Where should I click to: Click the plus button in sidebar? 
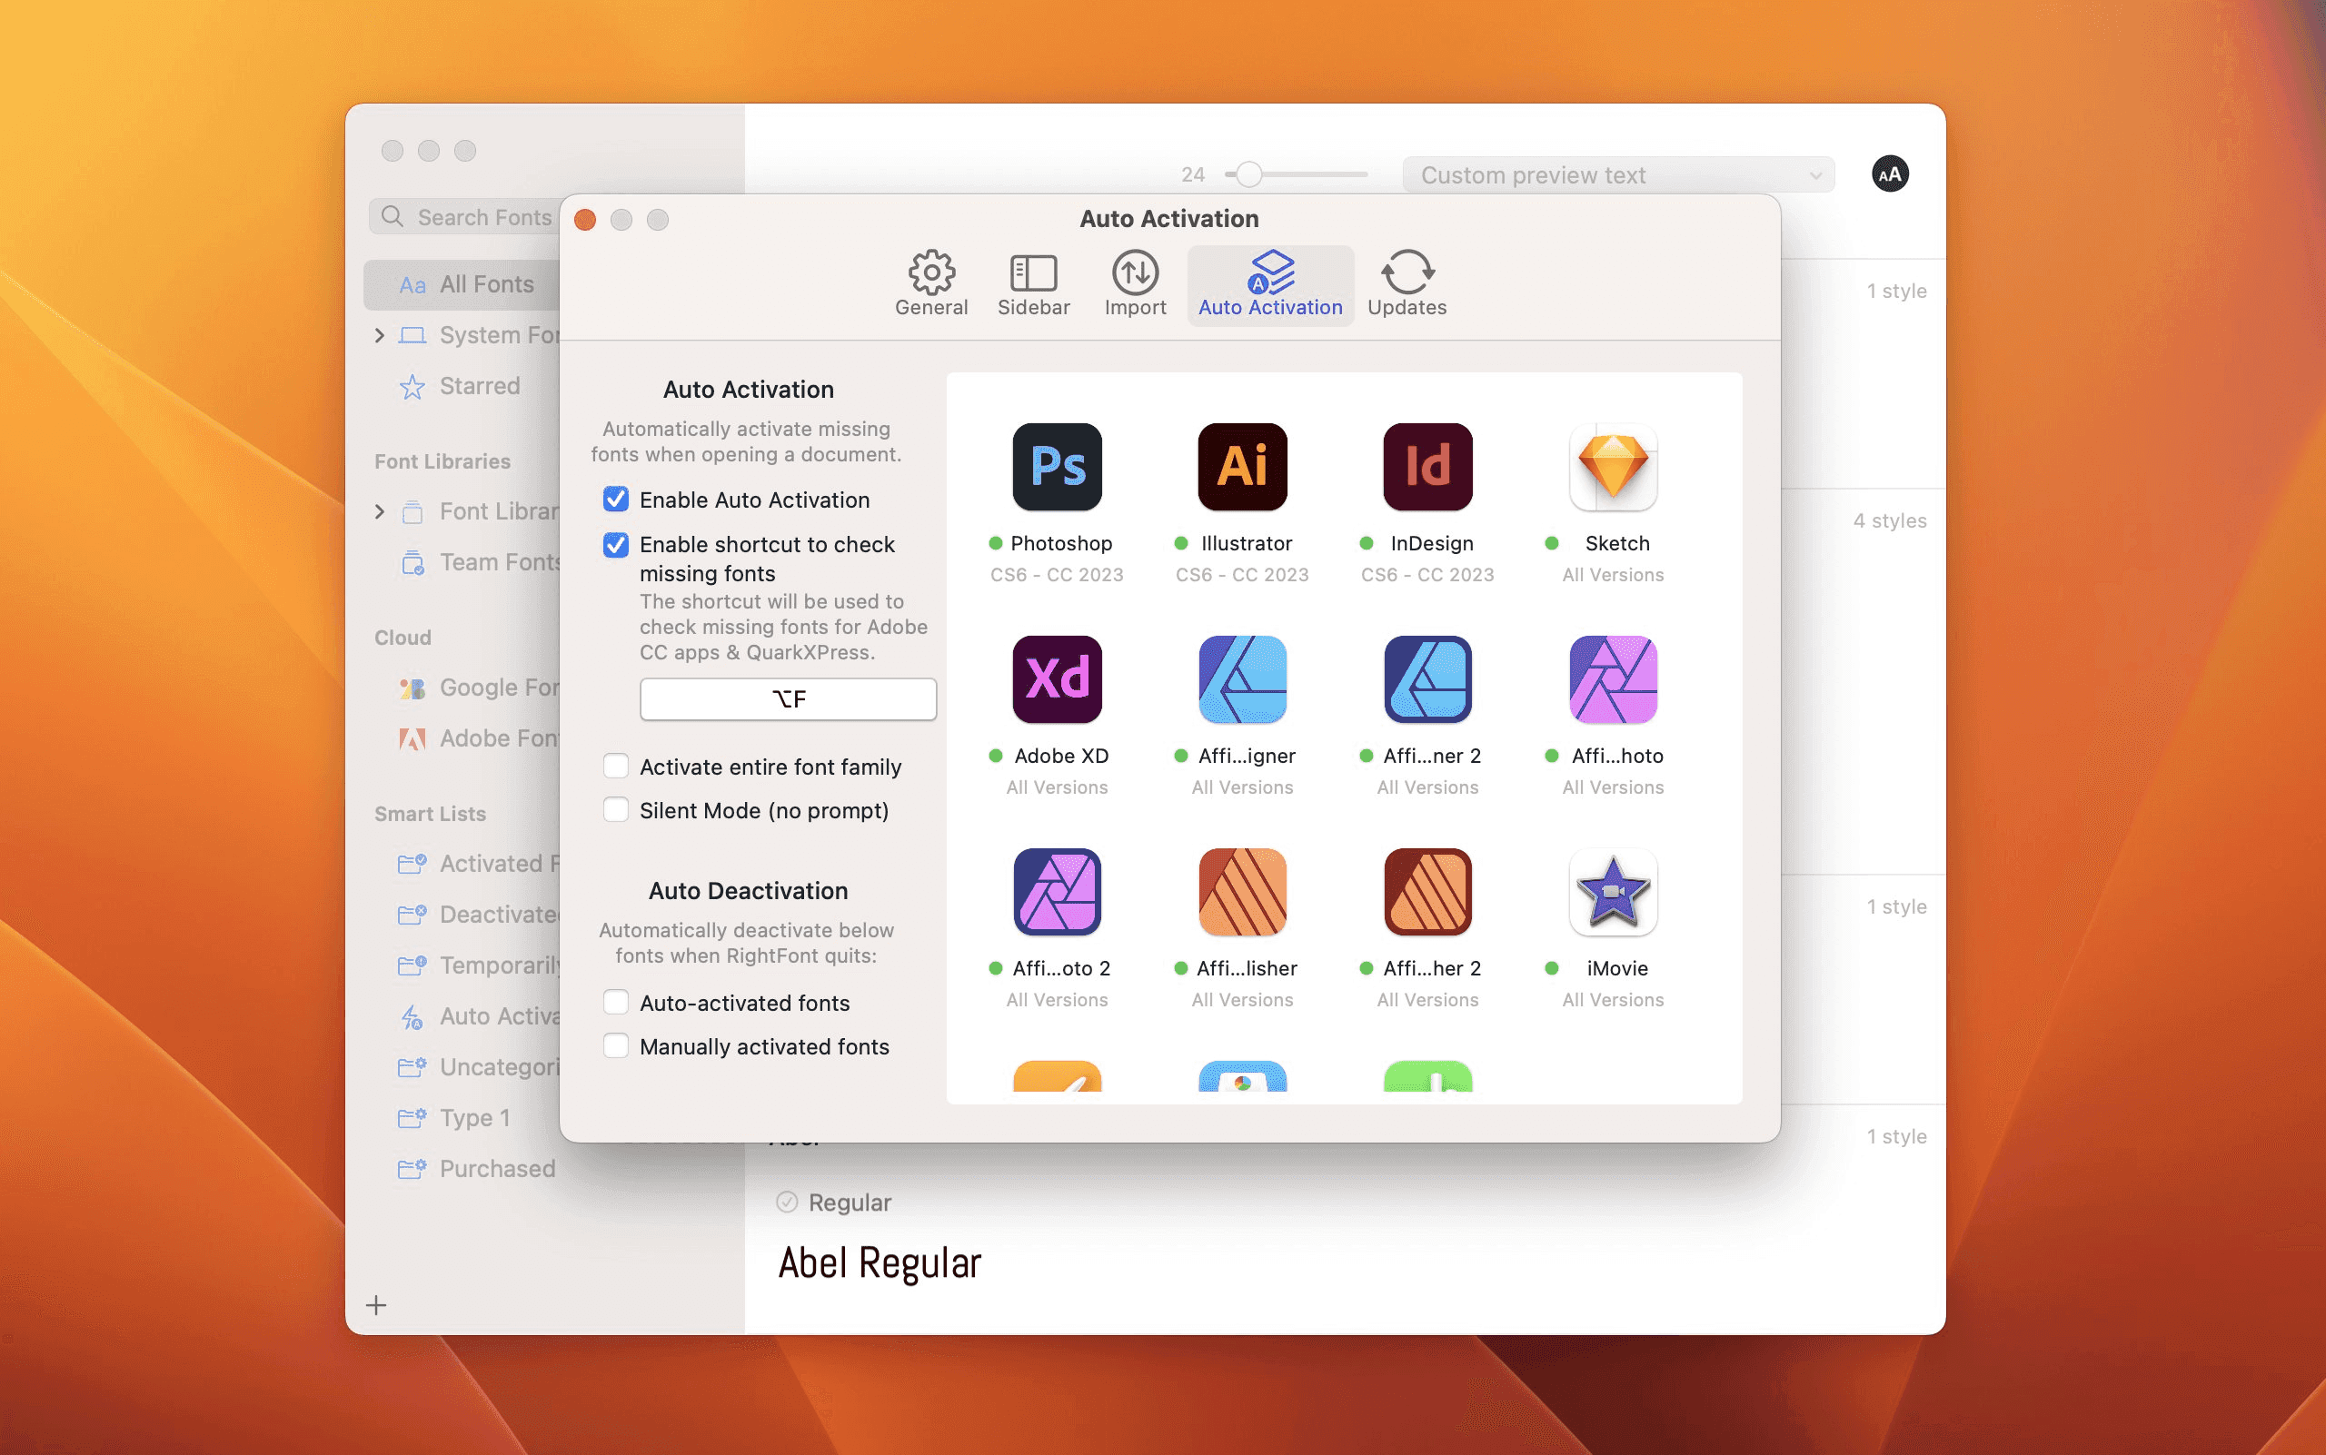[x=376, y=1305]
